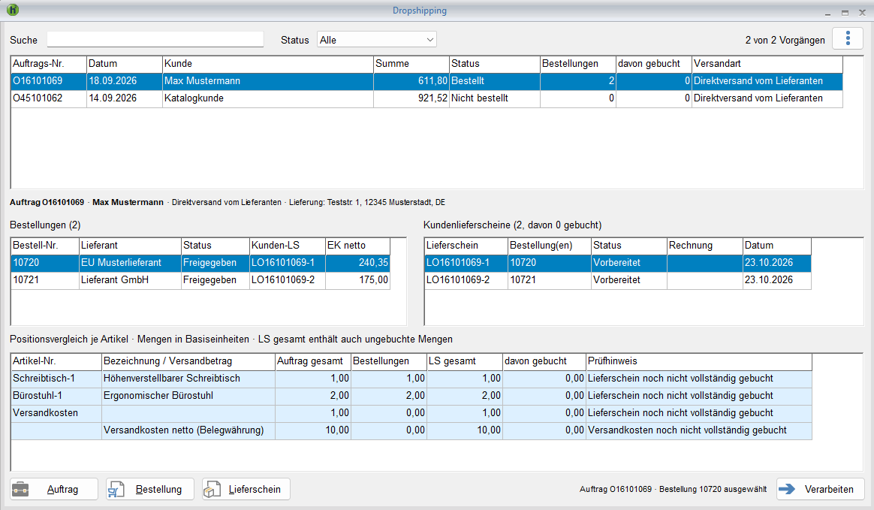Click the Datum header in Kundenlieferscheine table
This screenshot has width=874, height=510.
click(x=777, y=246)
